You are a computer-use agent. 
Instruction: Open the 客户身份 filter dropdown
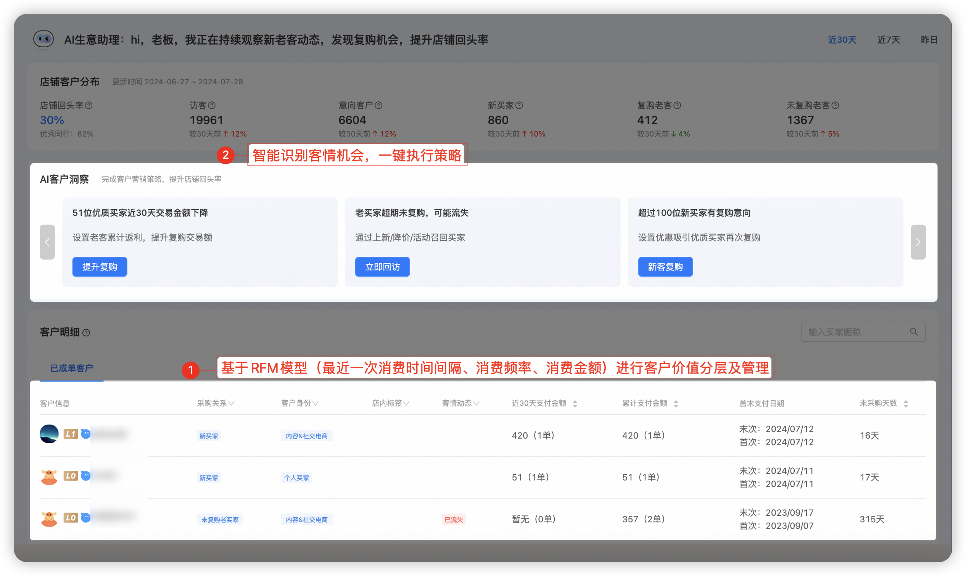click(299, 403)
